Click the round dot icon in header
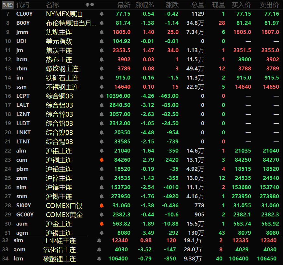This screenshot has width=283, height=265. pyautogui.click(x=92, y=5)
